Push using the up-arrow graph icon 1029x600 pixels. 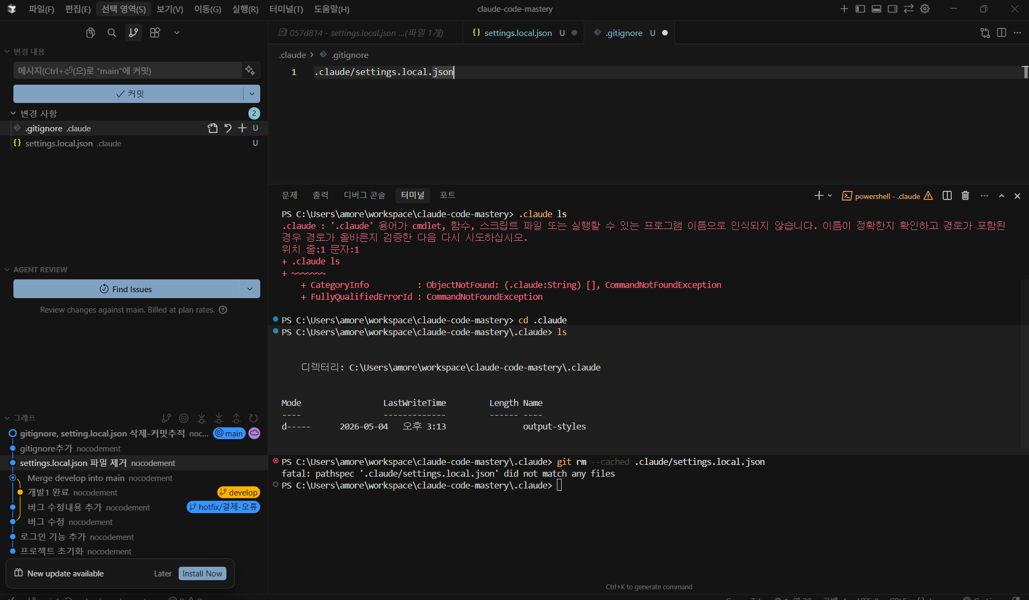[x=237, y=418]
